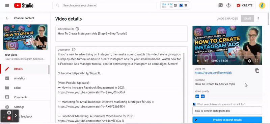Click the Details pencil icon

tap(7, 69)
